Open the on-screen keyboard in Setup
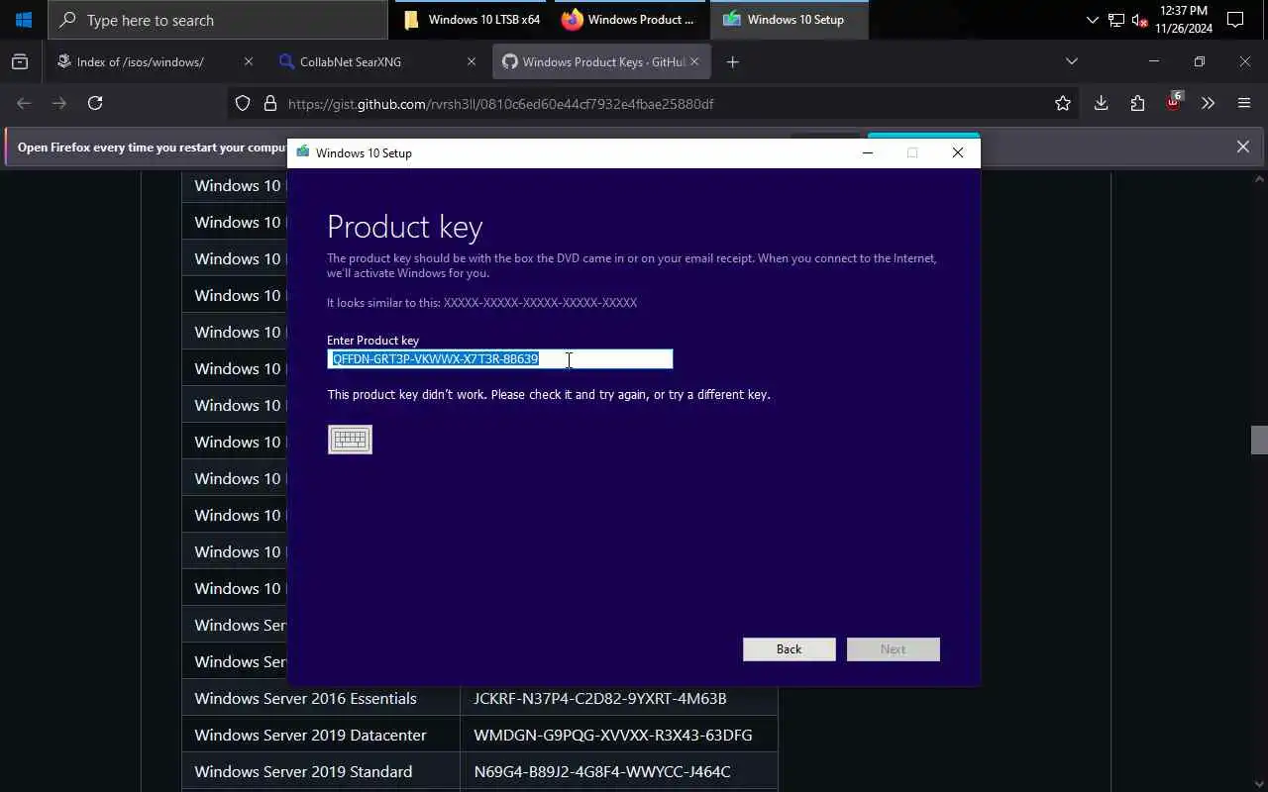Image resolution: width=1268 pixels, height=792 pixels. 350,440
